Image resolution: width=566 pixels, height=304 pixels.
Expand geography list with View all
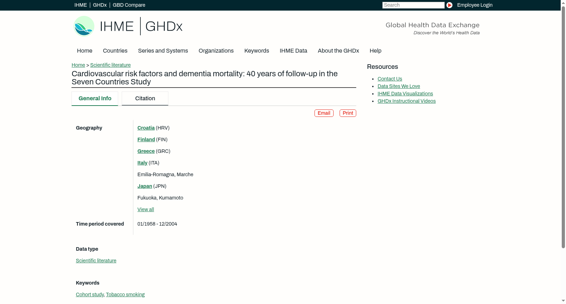click(x=146, y=209)
